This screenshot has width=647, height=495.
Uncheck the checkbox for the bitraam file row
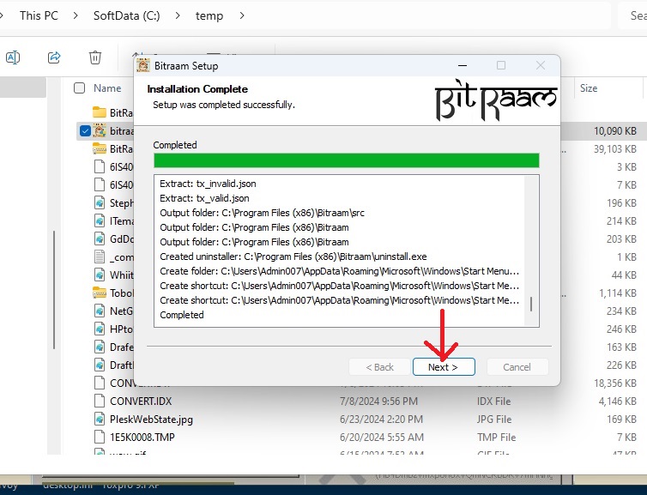(85, 130)
